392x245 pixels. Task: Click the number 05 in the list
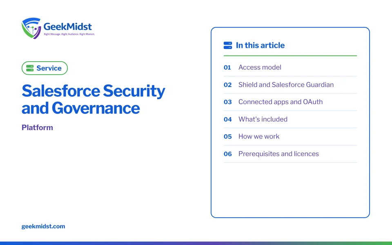(227, 136)
